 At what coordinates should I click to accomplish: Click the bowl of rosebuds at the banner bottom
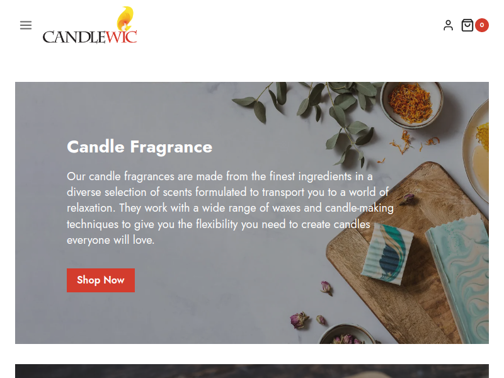pyautogui.click(x=348, y=335)
